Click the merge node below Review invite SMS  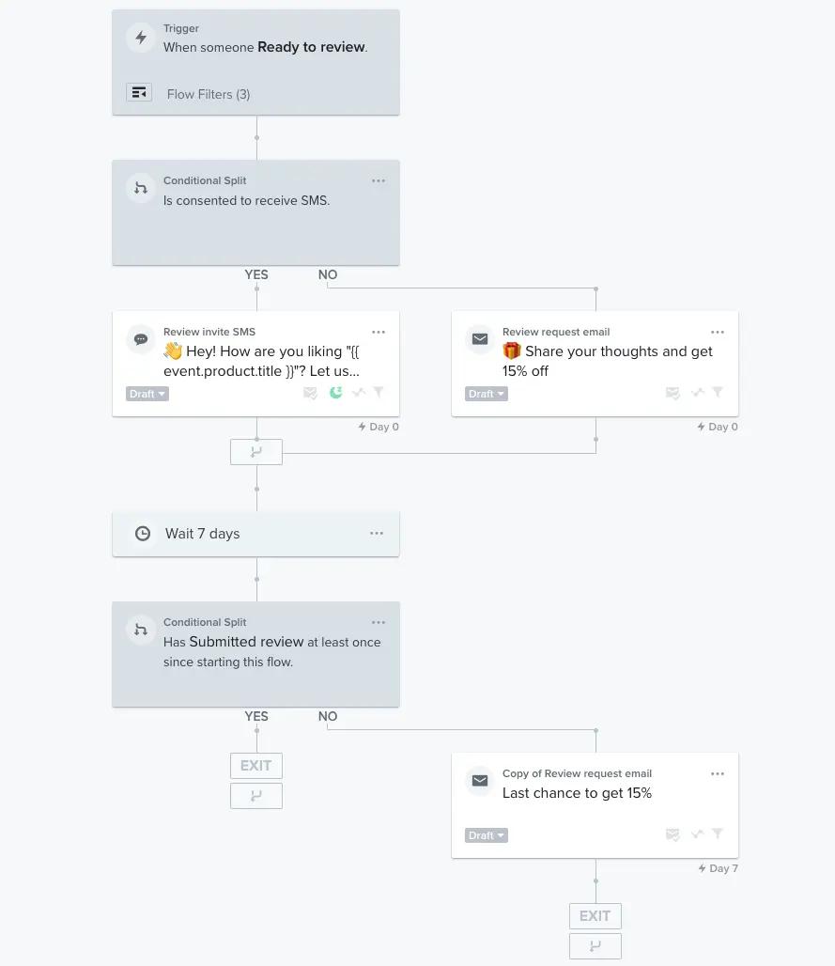pos(255,451)
